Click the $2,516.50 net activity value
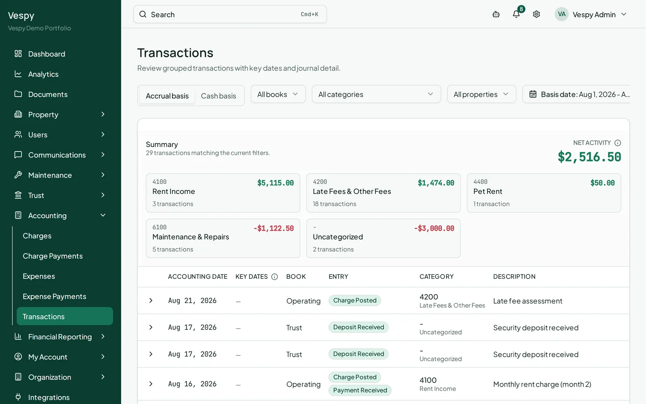This screenshot has height=404, width=646. pyautogui.click(x=589, y=157)
